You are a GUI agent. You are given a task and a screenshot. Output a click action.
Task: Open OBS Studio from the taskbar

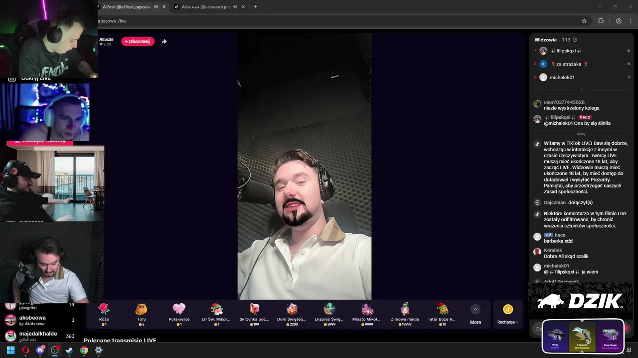point(55,350)
